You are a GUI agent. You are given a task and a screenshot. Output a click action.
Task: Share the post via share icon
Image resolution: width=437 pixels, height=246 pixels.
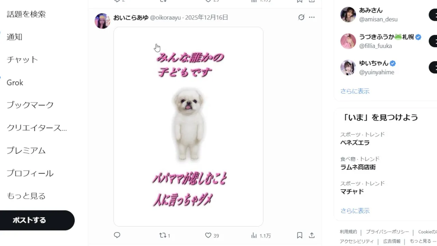312,235
